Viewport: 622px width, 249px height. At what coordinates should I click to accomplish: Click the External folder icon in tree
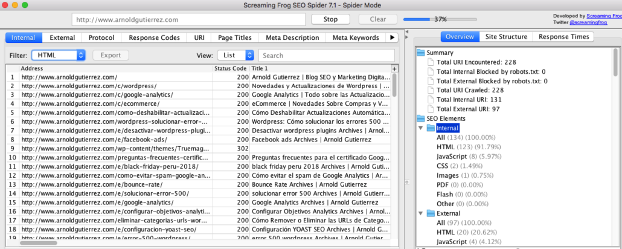431,213
